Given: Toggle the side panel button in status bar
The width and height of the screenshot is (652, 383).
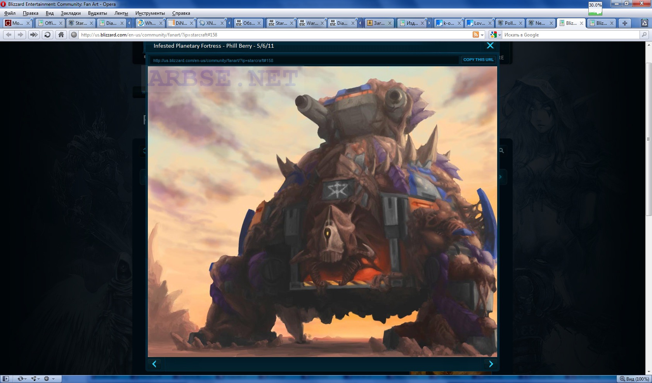Looking at the screenshot, I should (x=6, y=379).
